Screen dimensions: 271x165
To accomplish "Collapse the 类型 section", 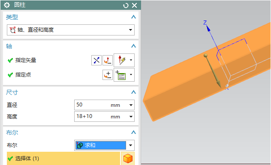I will 133,17.
